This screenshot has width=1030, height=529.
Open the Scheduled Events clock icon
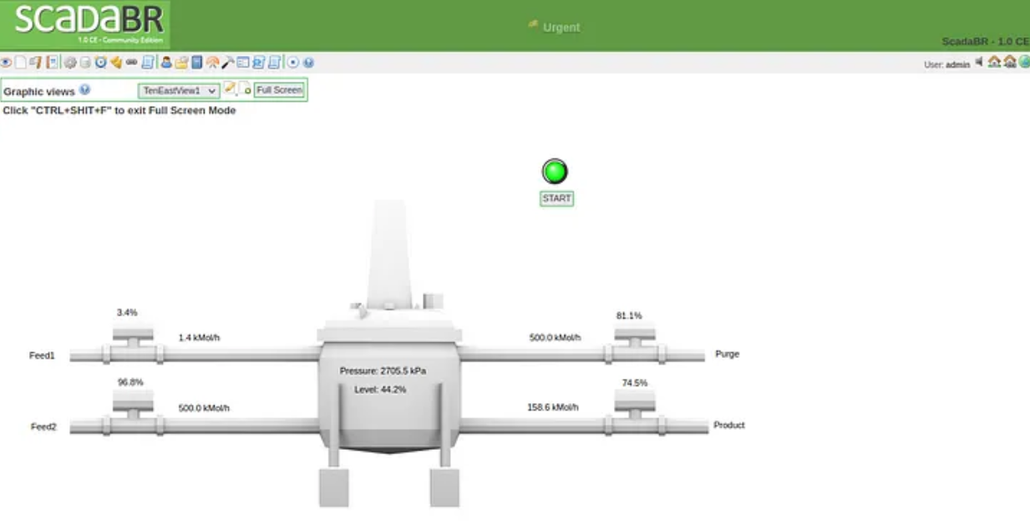tap(100, 61)
